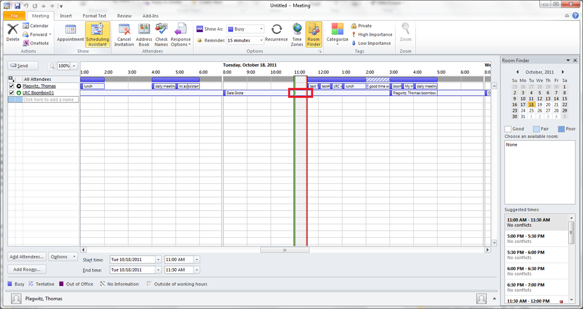Toggle the Room Finder pane
The image size is (583, 309).
pyautogui.click(x=314, y=35)
